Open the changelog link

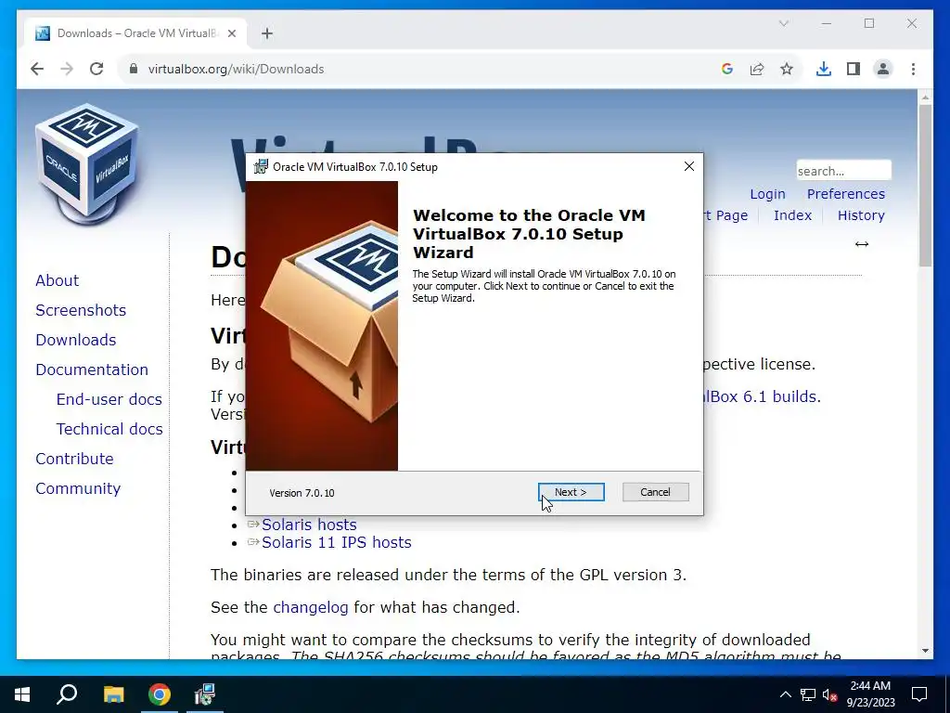(x=311, y=607)
